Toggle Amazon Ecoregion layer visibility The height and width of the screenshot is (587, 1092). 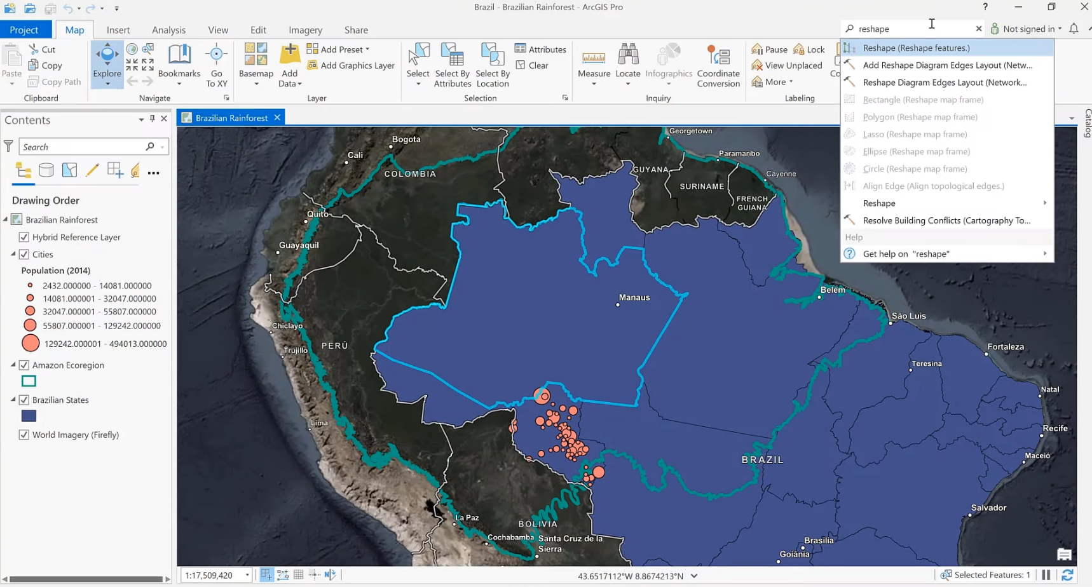(24, 365)
